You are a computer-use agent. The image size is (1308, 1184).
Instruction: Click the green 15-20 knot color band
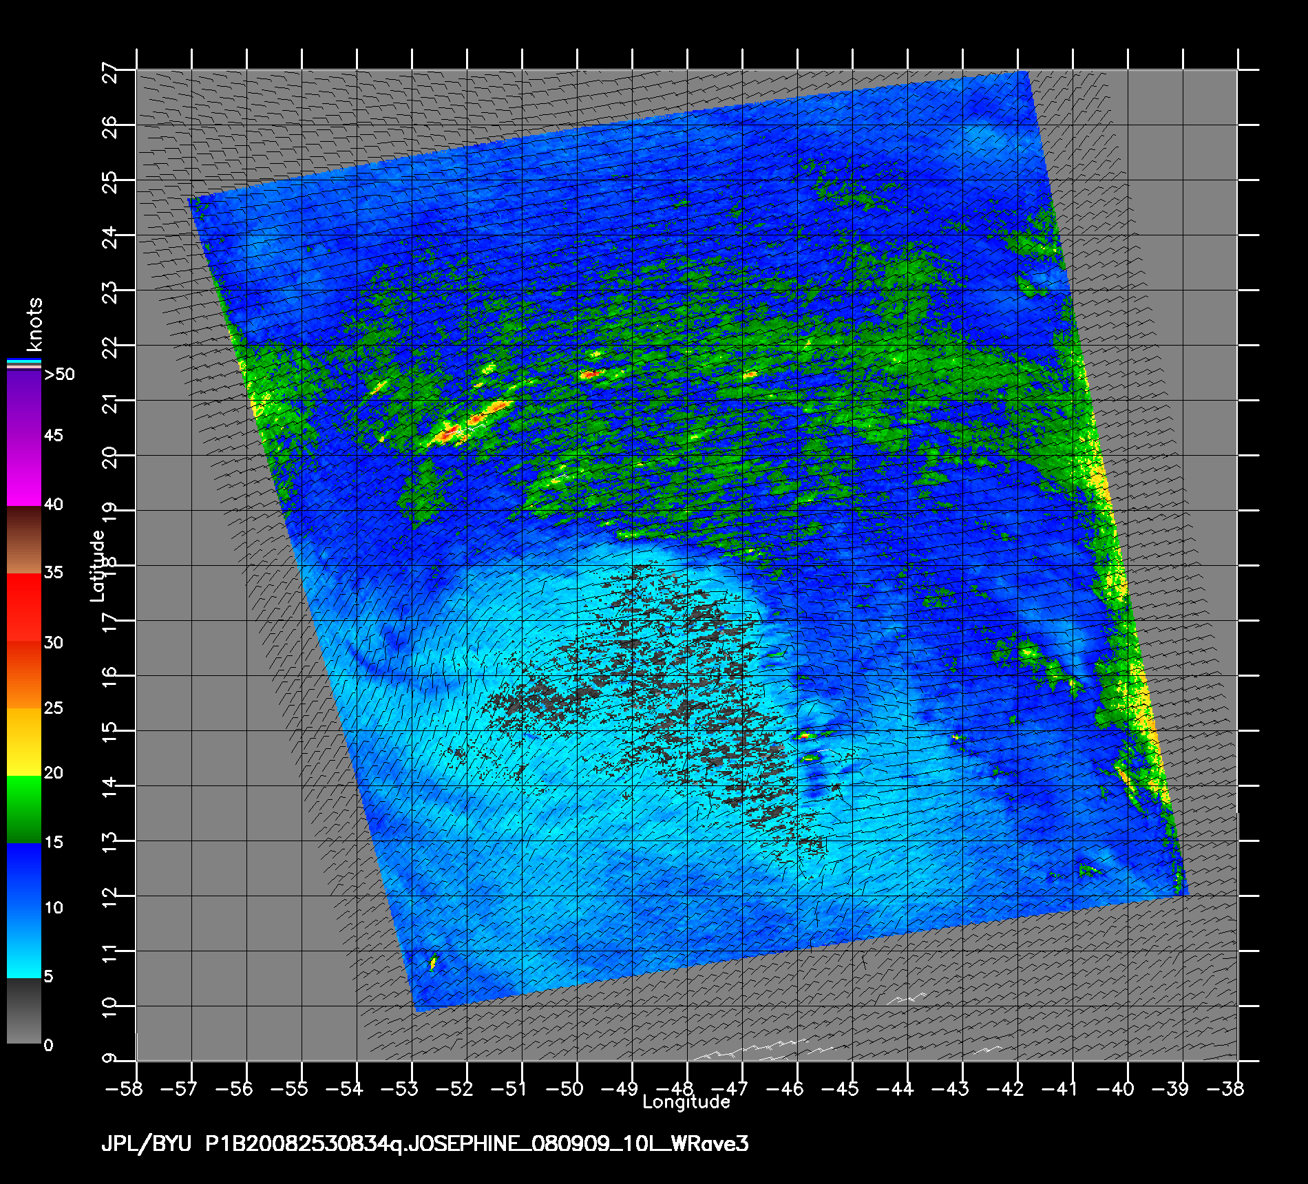(24, 810)
